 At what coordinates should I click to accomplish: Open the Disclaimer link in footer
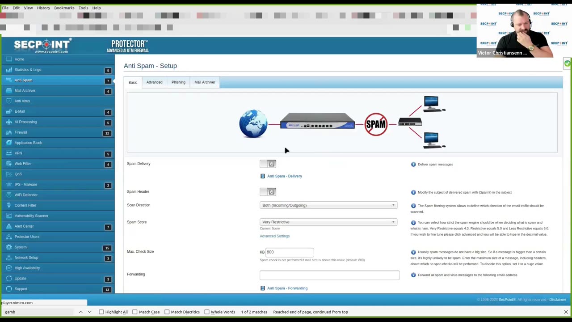[558, 300]
